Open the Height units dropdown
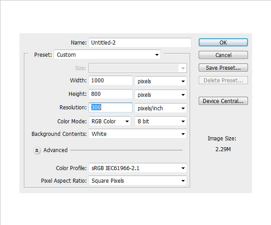 pos(161,95)
